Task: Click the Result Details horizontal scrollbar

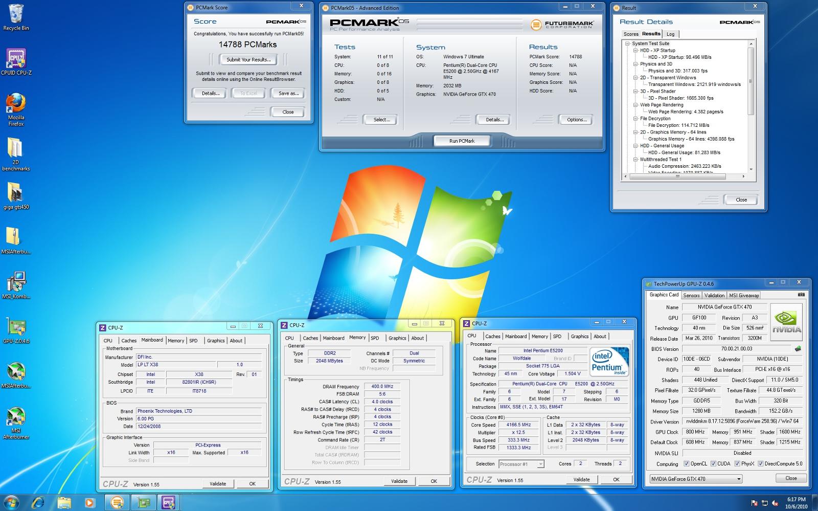Action: [x=685, y=176]
